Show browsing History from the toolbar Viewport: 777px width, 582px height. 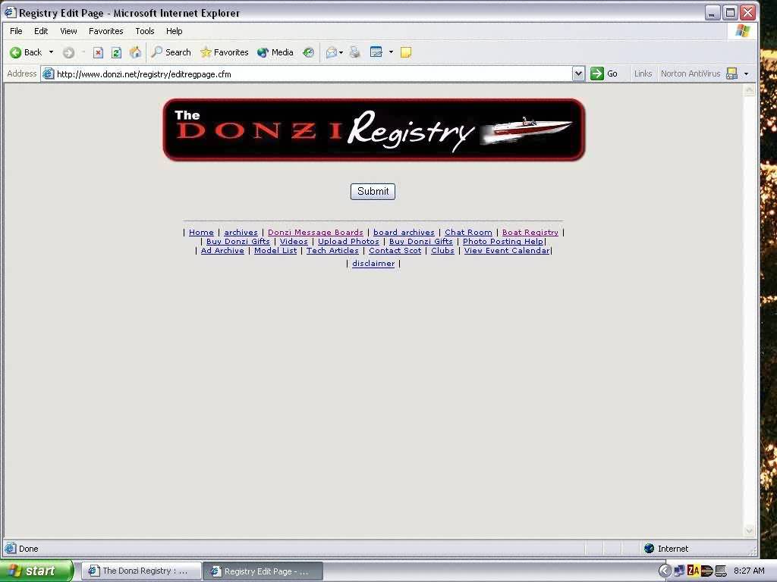coord(308,52)
